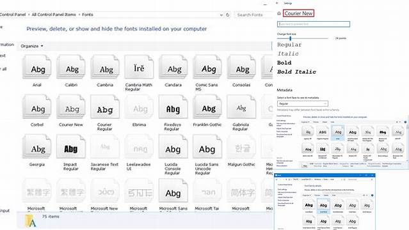Select the Calibri font icon
Viewport: 409px width, 230px height.
coord(71,67)
